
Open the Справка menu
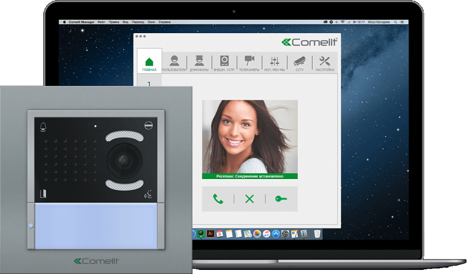[165, 22]
